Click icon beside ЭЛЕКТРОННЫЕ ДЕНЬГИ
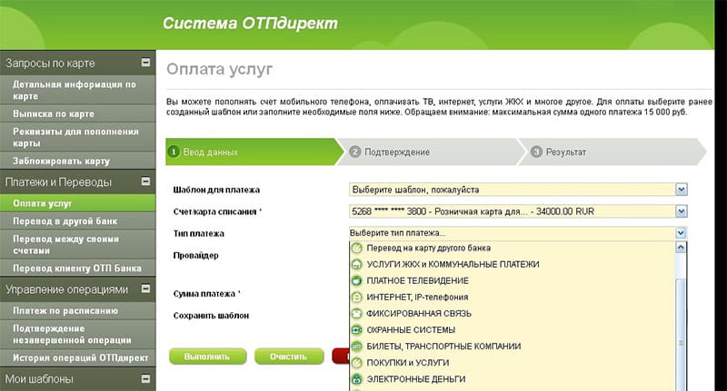The image size is (727, 391). (x=356, y=379)
